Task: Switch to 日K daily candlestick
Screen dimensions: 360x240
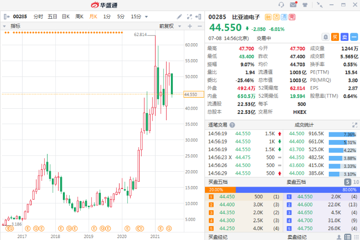Action: [x=66, y=16]
